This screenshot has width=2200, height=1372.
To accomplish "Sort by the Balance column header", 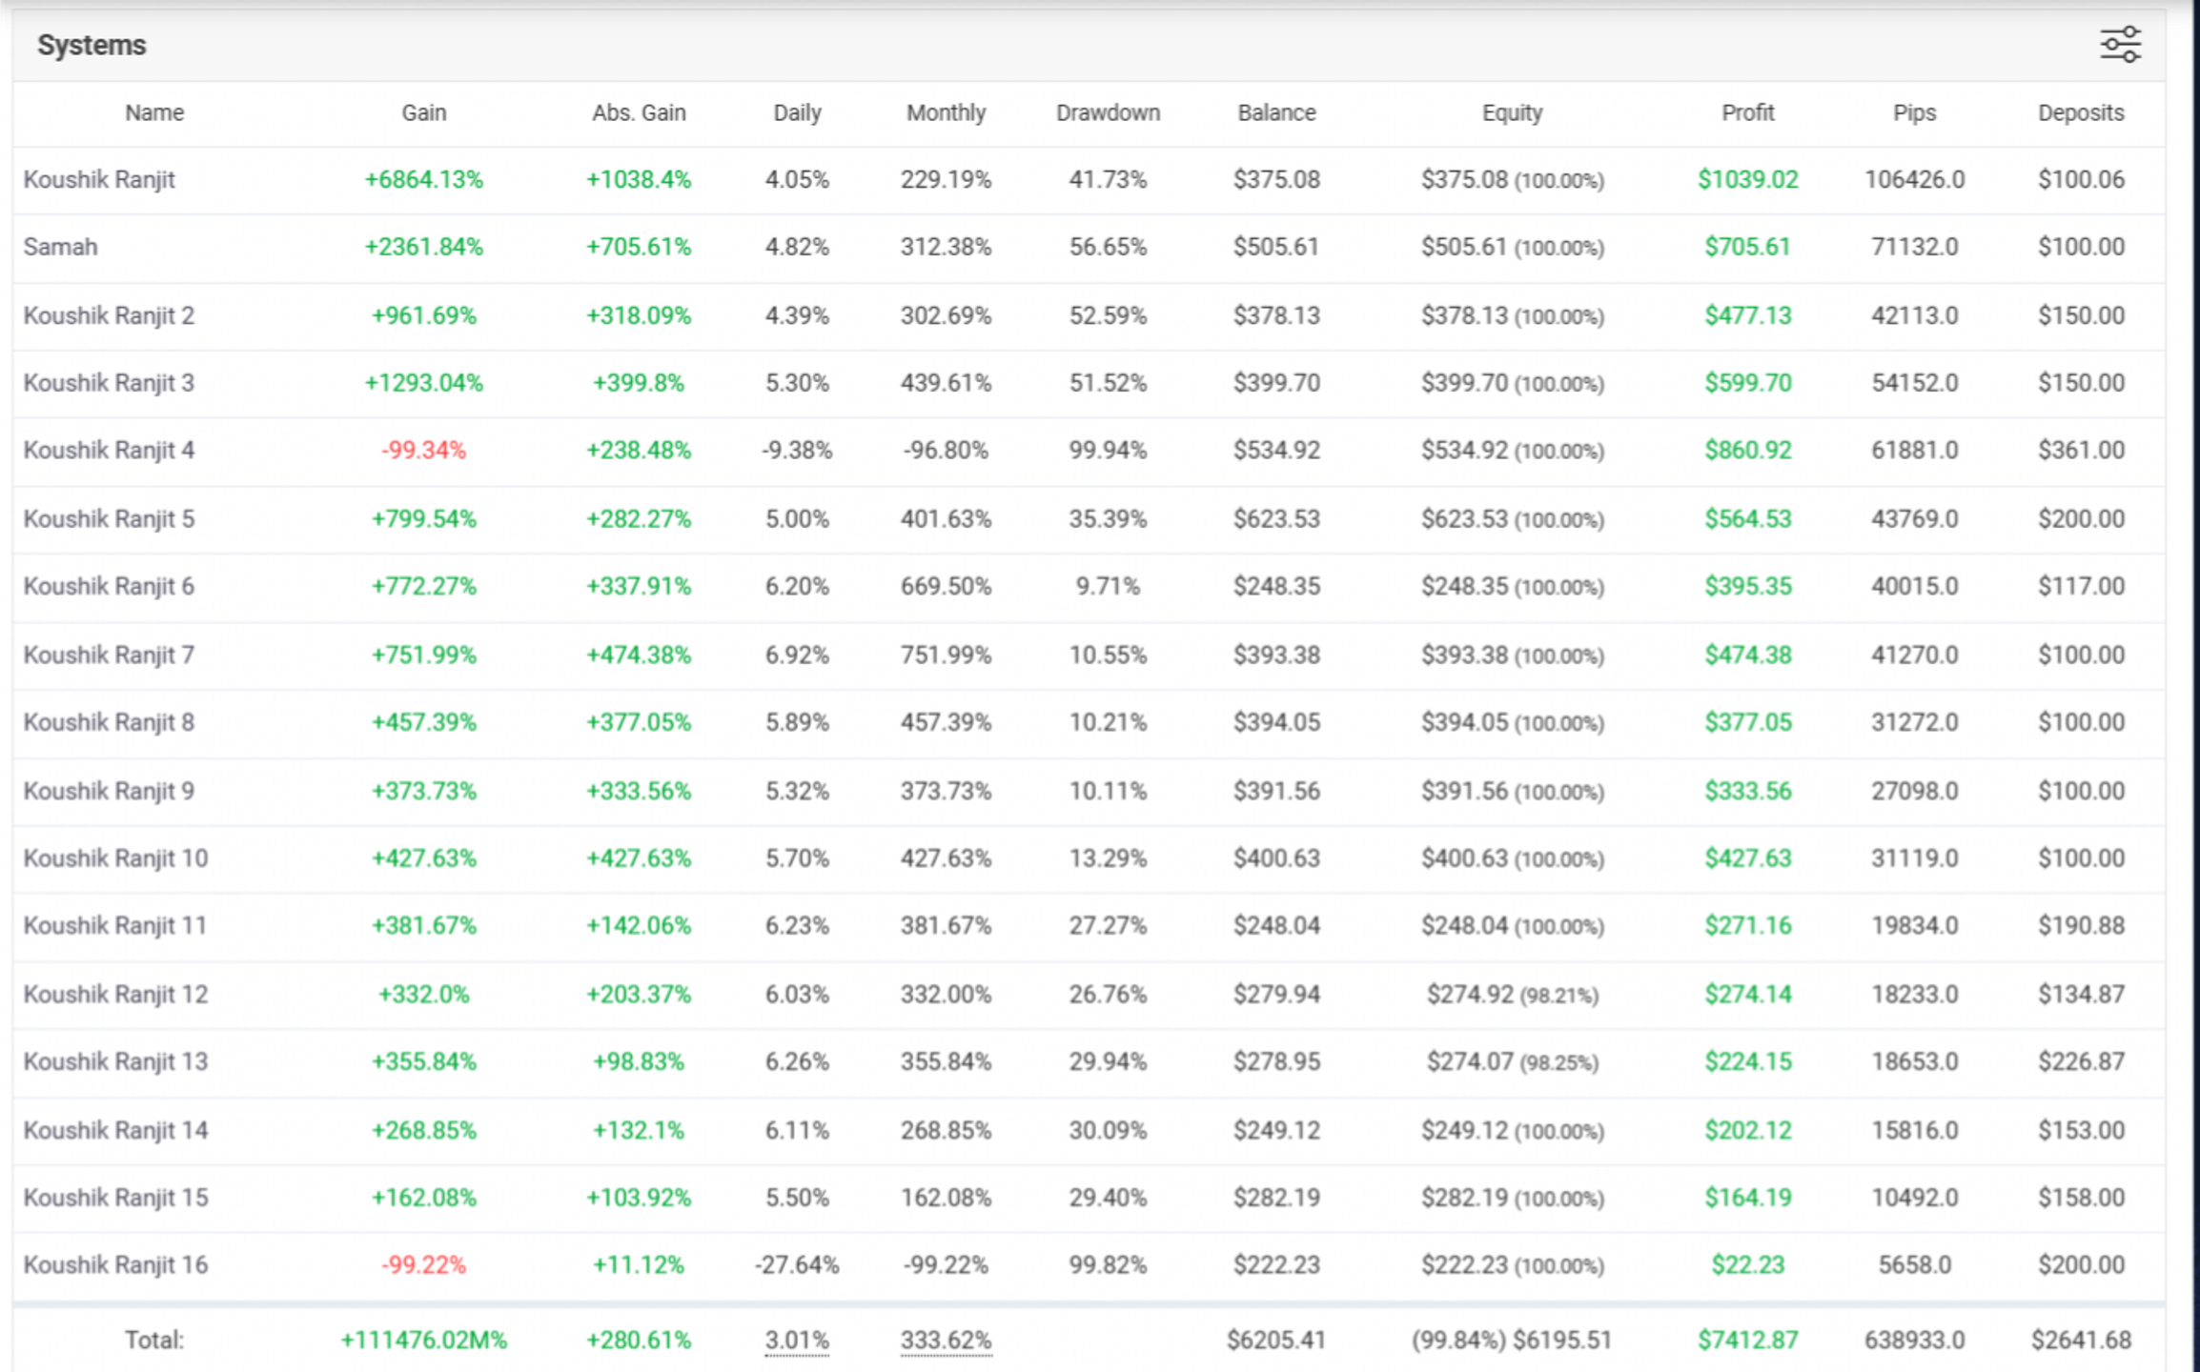I will click(1276, 112).
